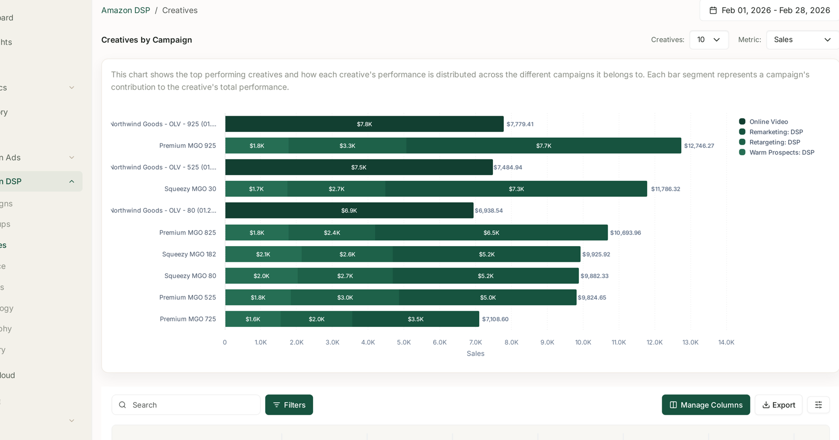Viewport: 839px width, 440px height.
Task: Click the $3.5K segment of Premium MGO 725
Action: coord(416,319)
